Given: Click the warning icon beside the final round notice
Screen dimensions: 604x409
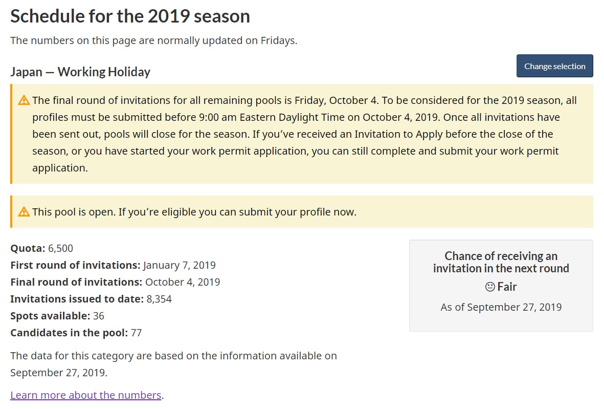Looking at the screenshot, I should point(24,100).
